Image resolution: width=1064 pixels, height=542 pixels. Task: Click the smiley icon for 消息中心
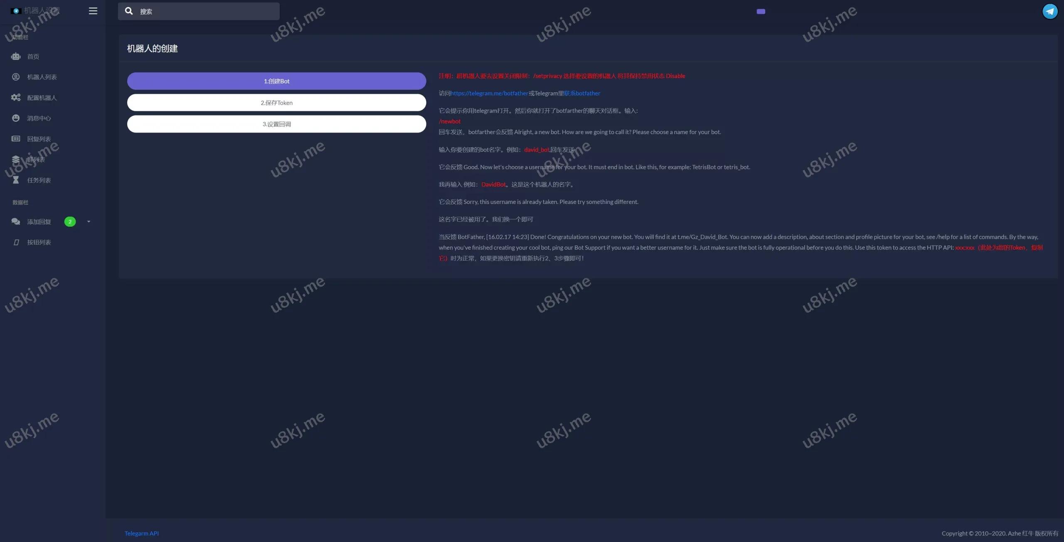16,118
